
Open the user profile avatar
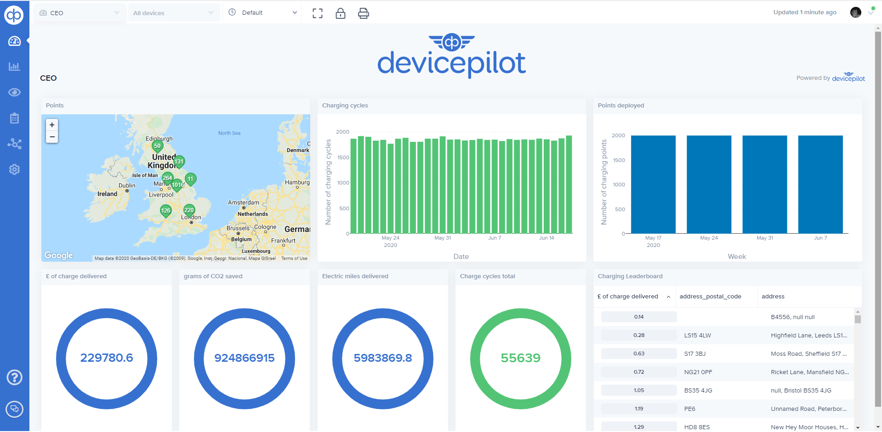[x=856, y=12]
